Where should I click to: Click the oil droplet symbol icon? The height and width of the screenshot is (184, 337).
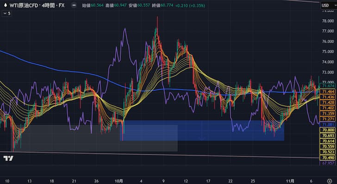point(6,5)
